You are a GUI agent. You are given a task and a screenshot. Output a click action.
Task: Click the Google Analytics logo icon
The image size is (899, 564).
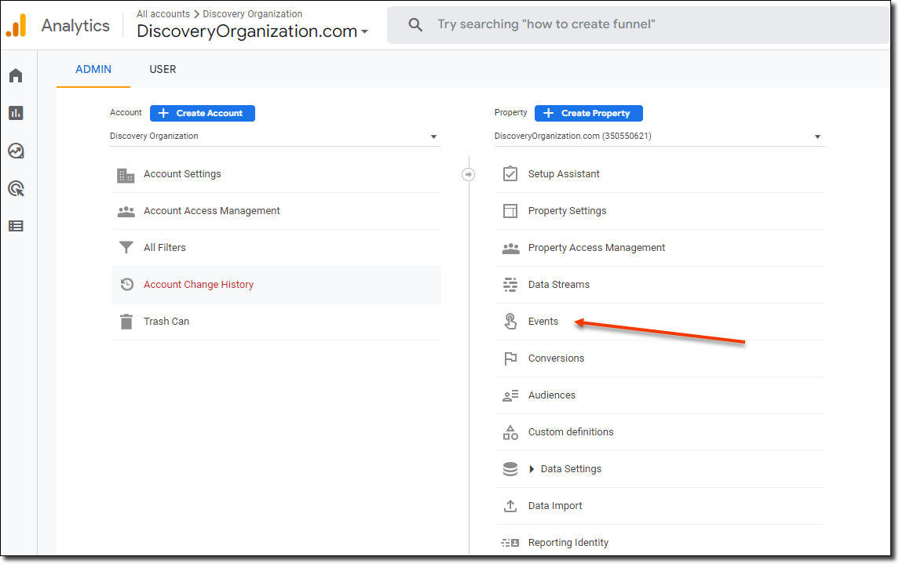pos(16,25)
